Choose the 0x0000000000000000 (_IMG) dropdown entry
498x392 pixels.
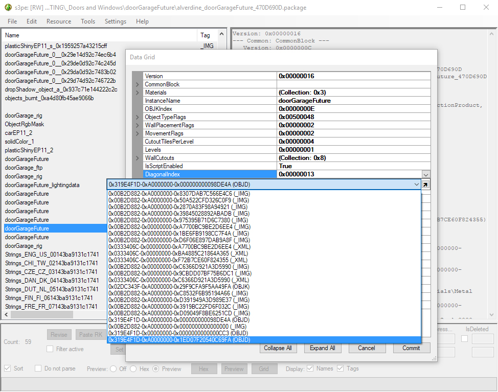pyautogui.click(x=264, y=327)
